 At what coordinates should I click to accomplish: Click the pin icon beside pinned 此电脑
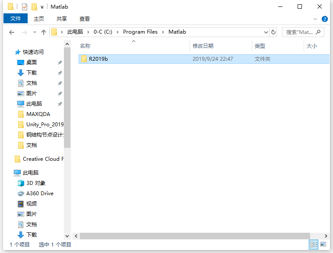(60, 104)
